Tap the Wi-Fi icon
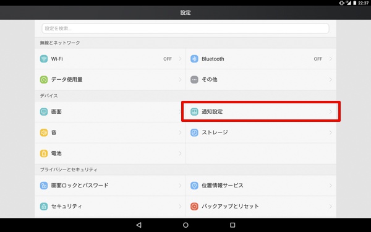 tap(44, 59)
